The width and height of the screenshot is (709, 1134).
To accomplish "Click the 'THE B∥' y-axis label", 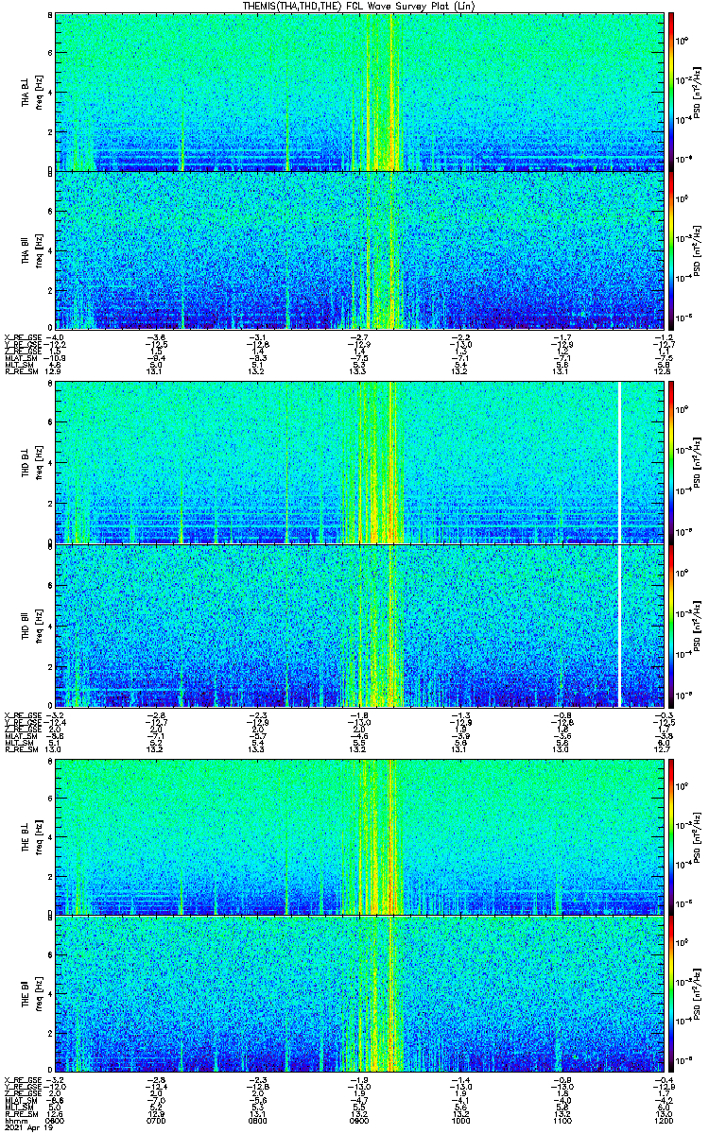I will click(x=26, y=994).
